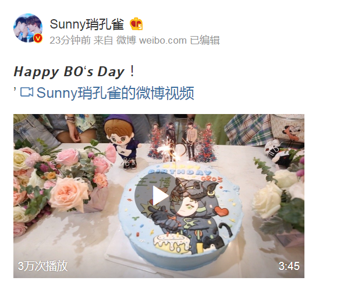Click the sparkler candle on the cake

point(169,150)
